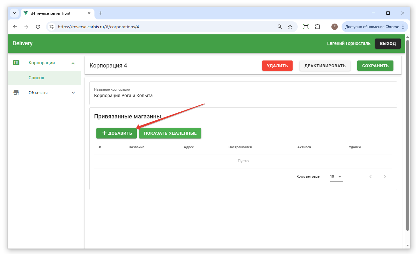Viewport: 416px width, 254px height.
Task: Open a new browser tab
Action: tap(101, 13)
